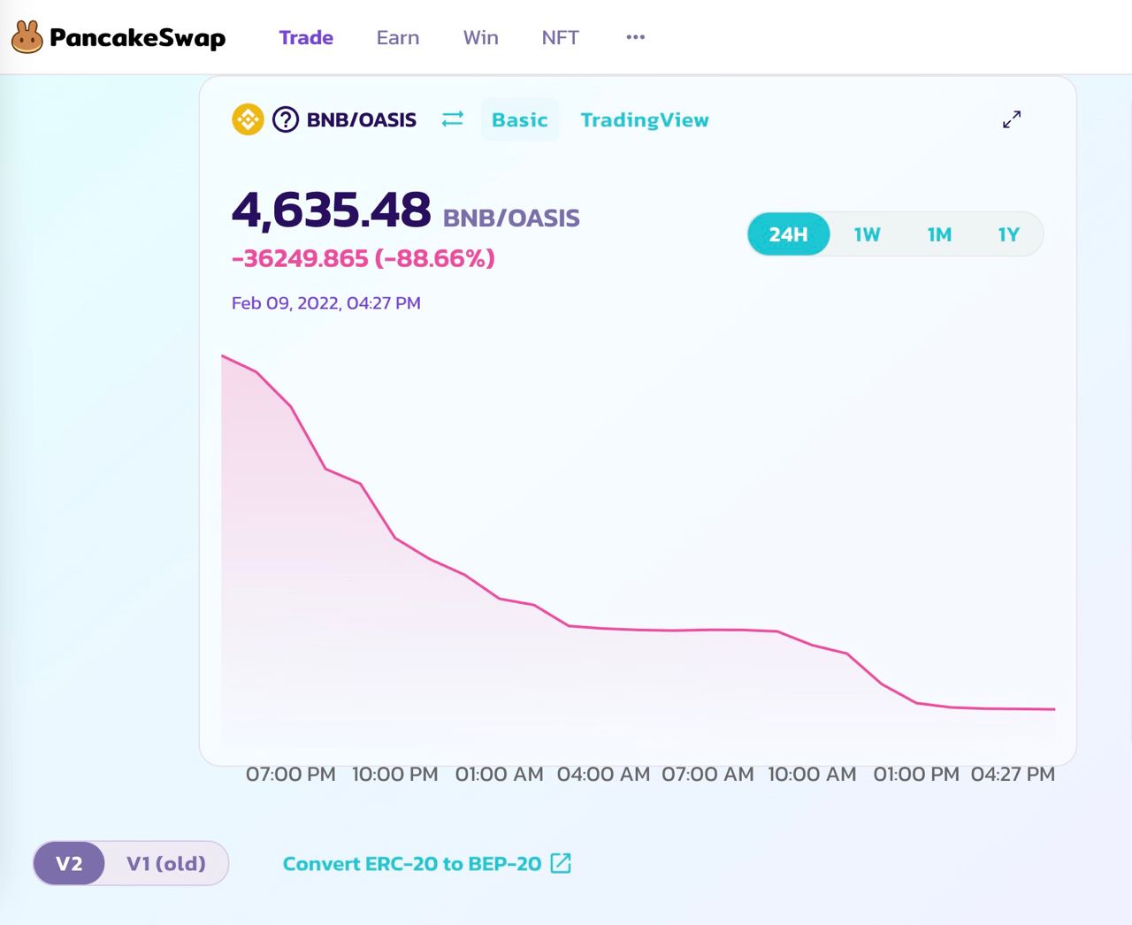Select the 1W time range
The image size is (1132, 925).
(867, 234)
